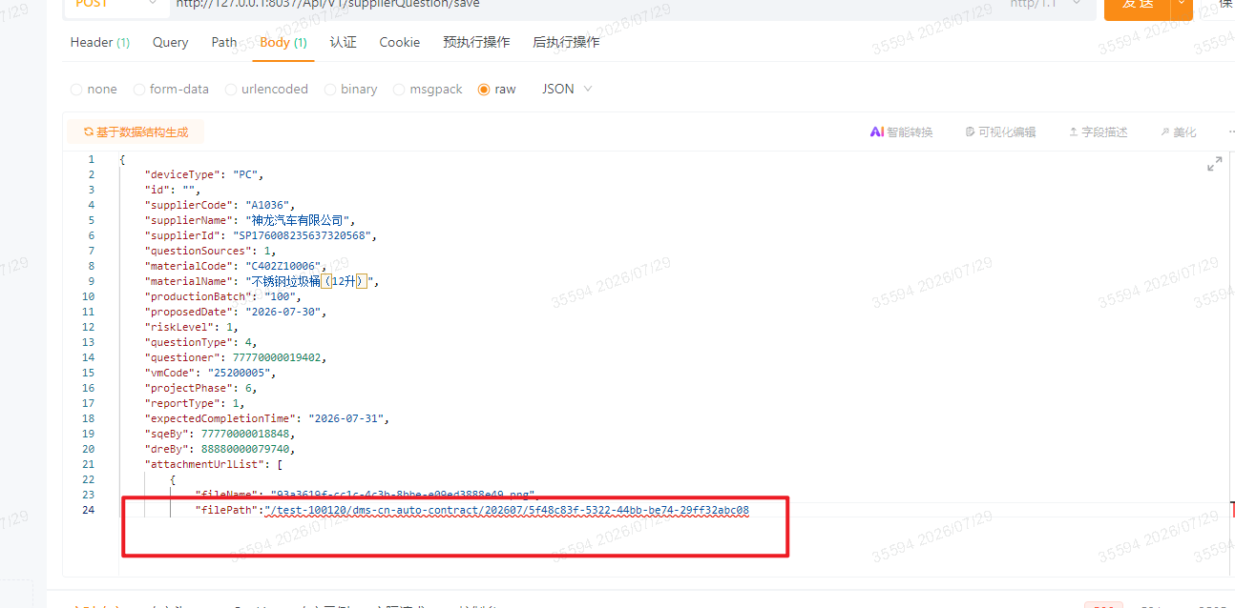Click the proposedDate 2026-07-30 line
Screen dimensions: 1235x608
point(236,312)
